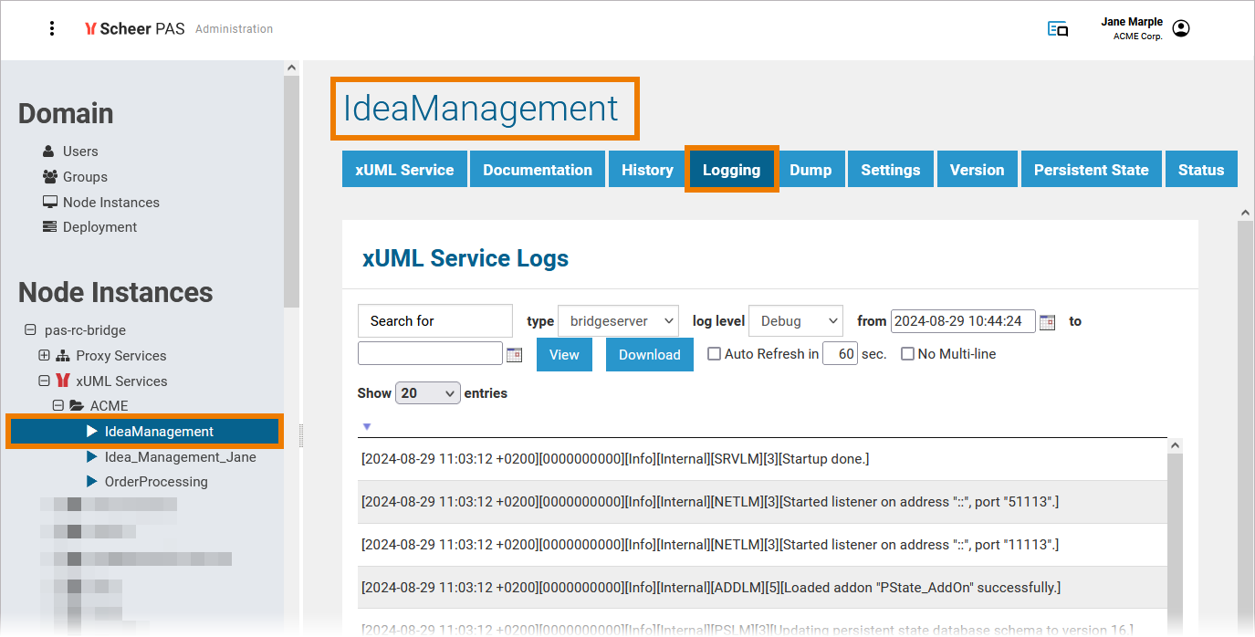Click the sort arrow above log entries
Screen dimensions: 1255x637
click(367, 426)
